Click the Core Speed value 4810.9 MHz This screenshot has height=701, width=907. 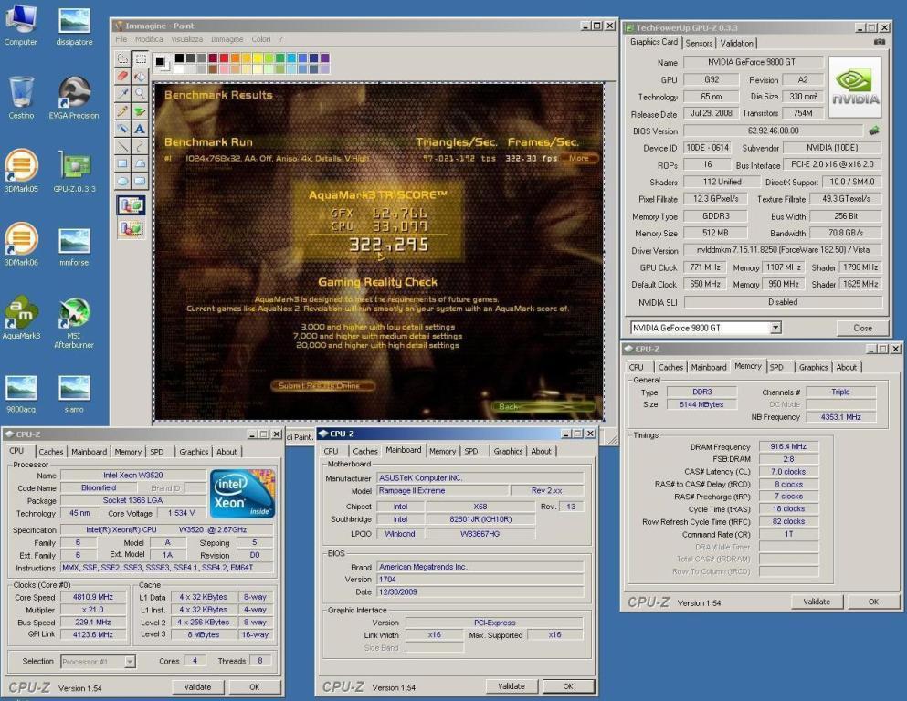point(93,597)
